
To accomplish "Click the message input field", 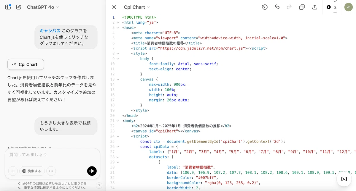I will pyautogui.click(x=53, y=155).
